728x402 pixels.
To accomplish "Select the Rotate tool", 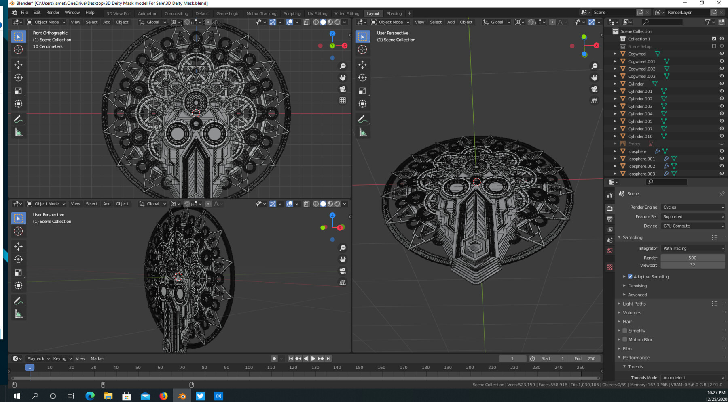I will tap(18, 77).
